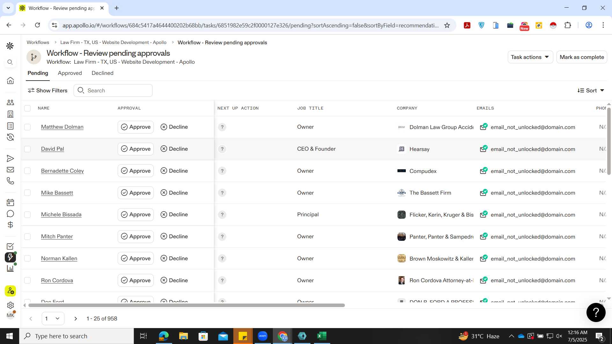Image resolution: width=612 pixels, height=344 pixels.
Task: Open the help question mark bubble
Action: click(x=596, y=312)
